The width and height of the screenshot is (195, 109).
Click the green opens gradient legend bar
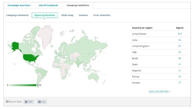(x=23, y=85)
